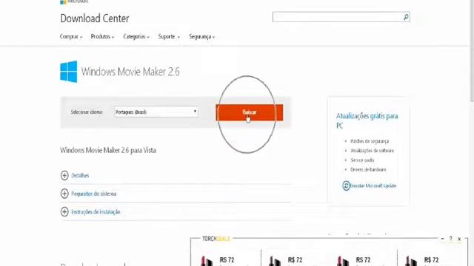This screenshot has width=474, height=266.
Task: Click the TorchDeals logo text
Action: tap(216, 239)
